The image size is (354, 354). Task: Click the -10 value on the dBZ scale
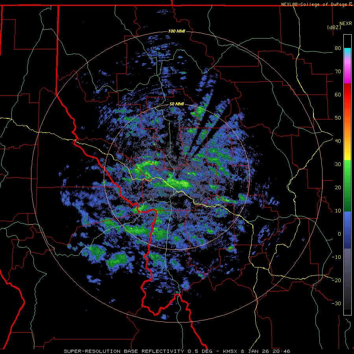336,257
